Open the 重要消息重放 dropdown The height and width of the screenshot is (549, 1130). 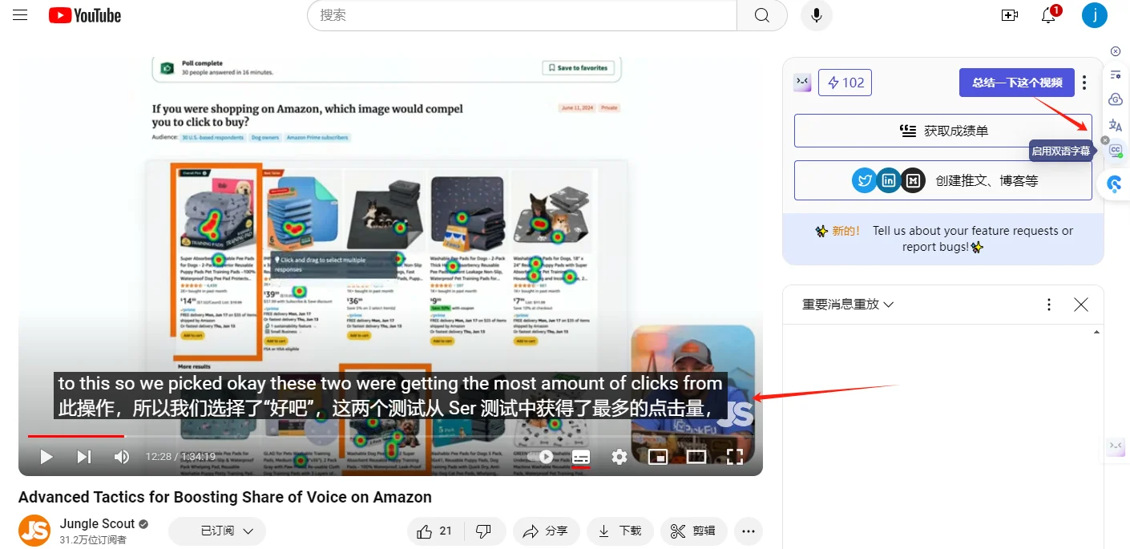(x=845, y=305)
